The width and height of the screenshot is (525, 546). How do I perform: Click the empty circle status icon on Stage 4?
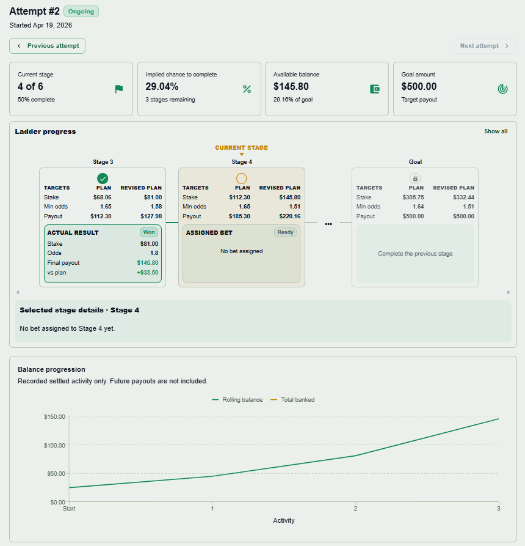[x=241, y=179]
